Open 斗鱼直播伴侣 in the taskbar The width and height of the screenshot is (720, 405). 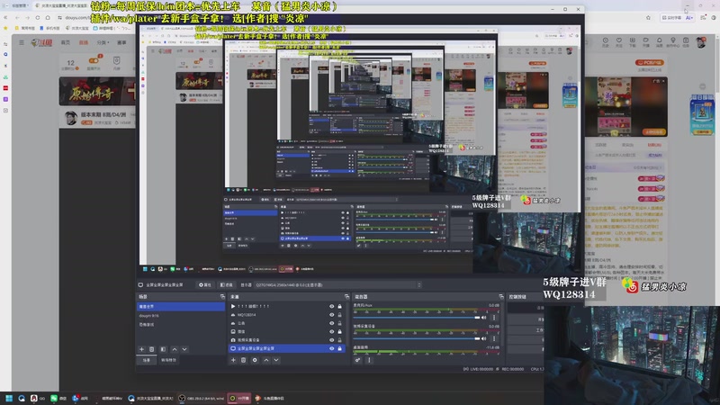click(271, 398)
